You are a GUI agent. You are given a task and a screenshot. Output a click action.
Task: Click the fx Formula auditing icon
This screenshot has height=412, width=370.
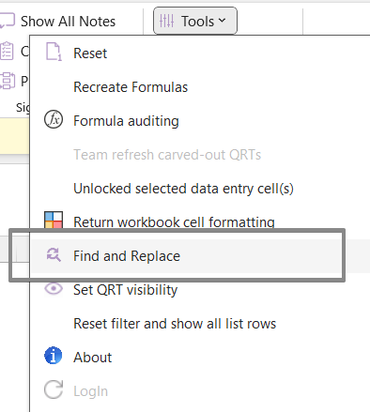[x=54, y=119]
